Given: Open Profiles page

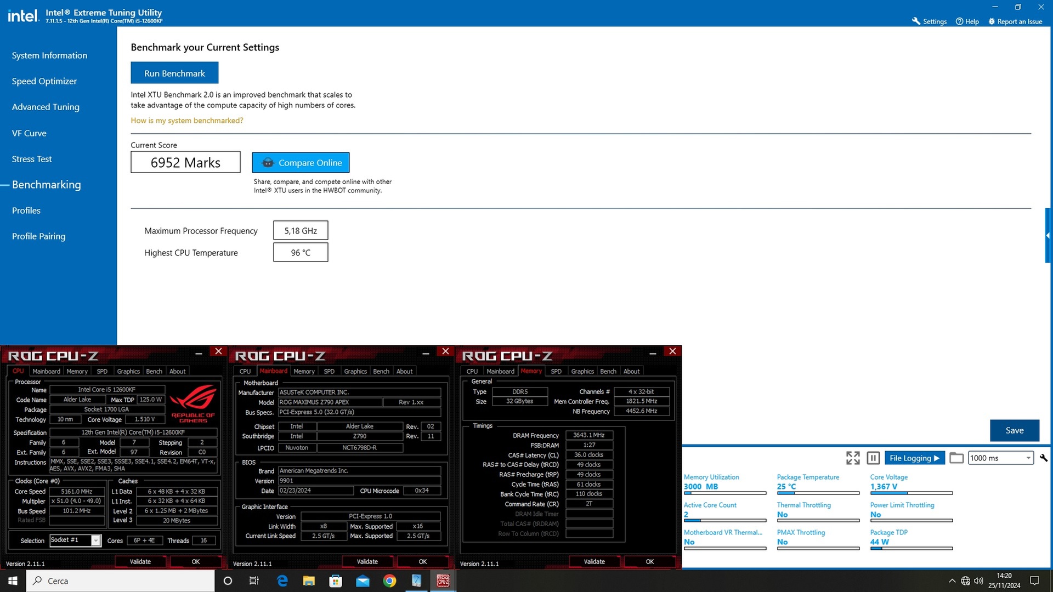Looking at the screenshot, I should coord(26,210).
